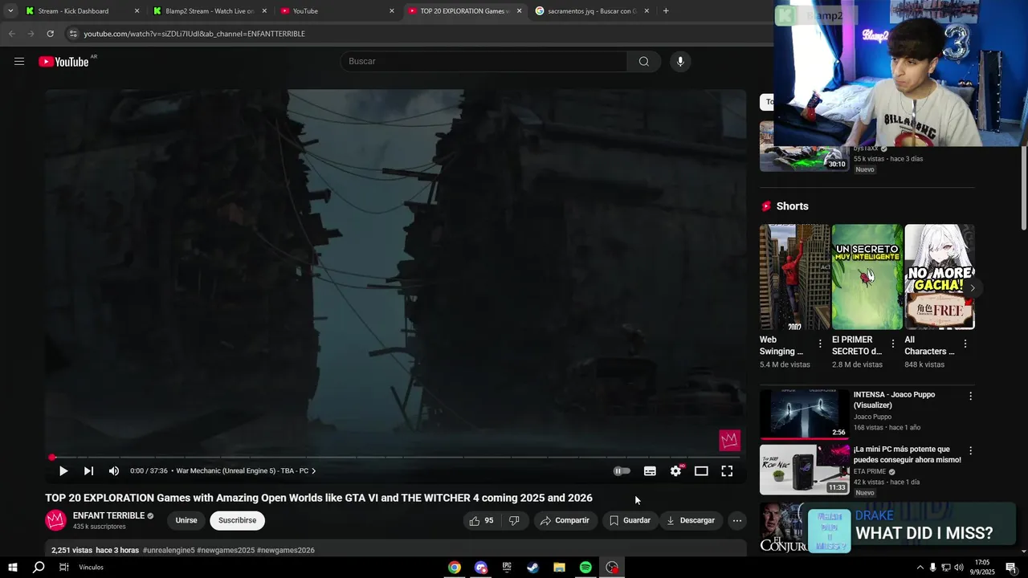Image resolution: width=1028 pixels, height=578 pixels.
Task: Expand the War Mechanic chapter list
Action: pyautogui.click(x=247, y=471)
